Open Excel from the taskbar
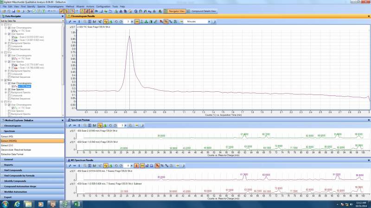Screen dimensions: 371x208 pos(77,204)
